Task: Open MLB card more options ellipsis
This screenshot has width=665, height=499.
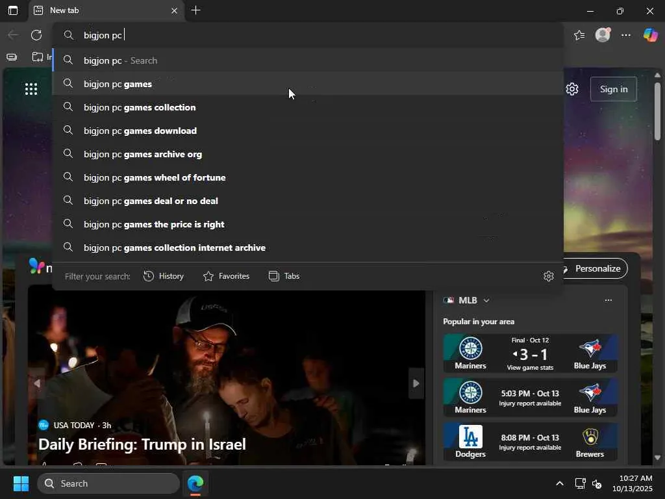Action: [x=608, y=300]
